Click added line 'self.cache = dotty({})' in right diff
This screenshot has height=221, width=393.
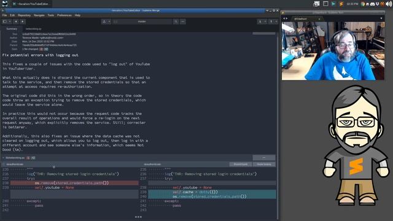pos(212,192)
